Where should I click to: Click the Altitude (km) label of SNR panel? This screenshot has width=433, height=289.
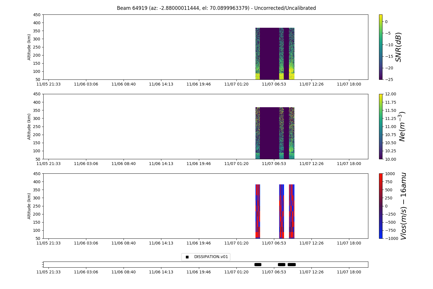coord(29,47)
